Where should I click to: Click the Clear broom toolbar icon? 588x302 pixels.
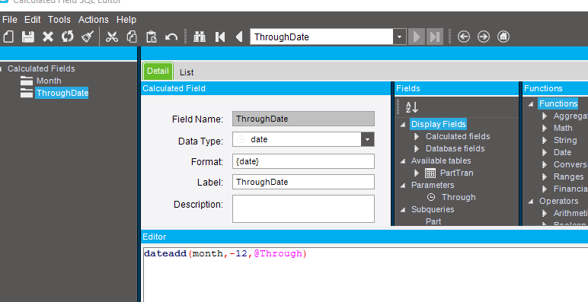pos(88,37)
